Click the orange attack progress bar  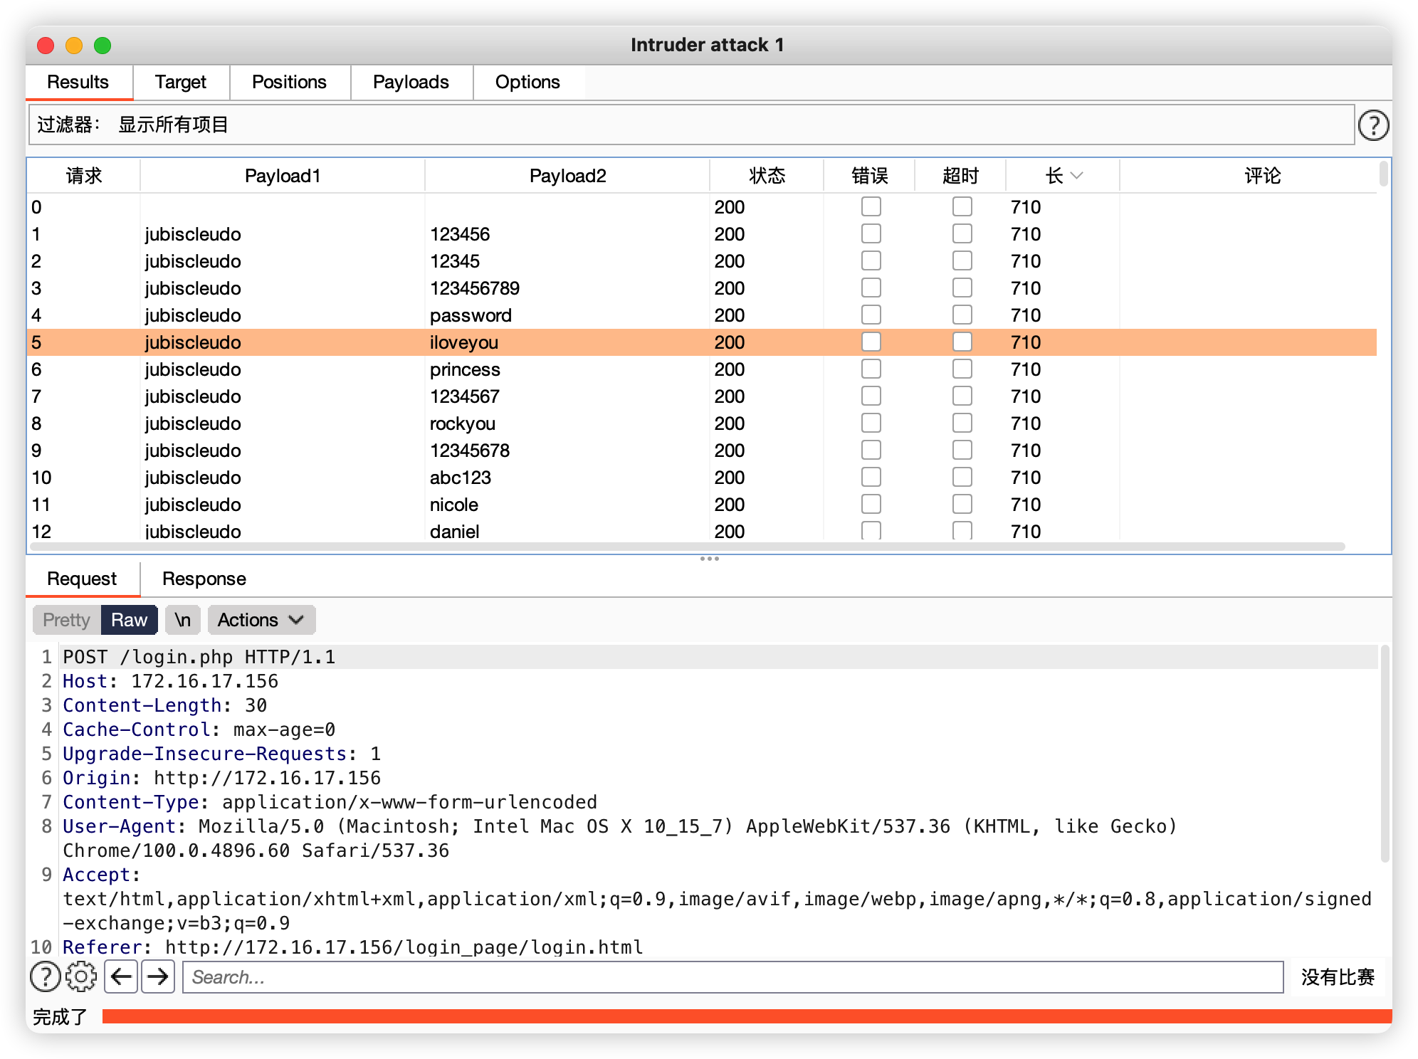(x=746, y=1016)
